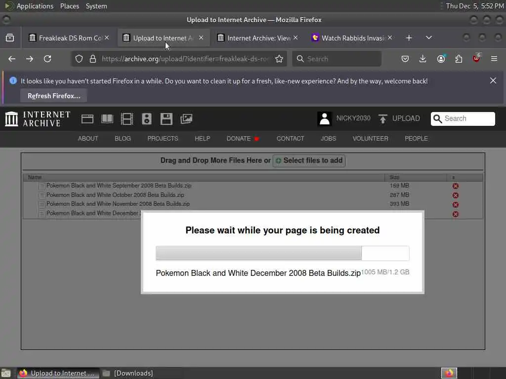
Task: Close the Upload to Internet Archive tab
Action: 201,38
